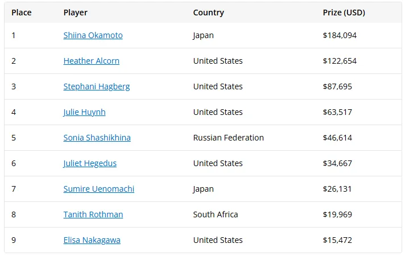The width and height of the screenshot is (405, 256).
Task: Click the Heather Alcorn link
Action: [x=91, y=61]
